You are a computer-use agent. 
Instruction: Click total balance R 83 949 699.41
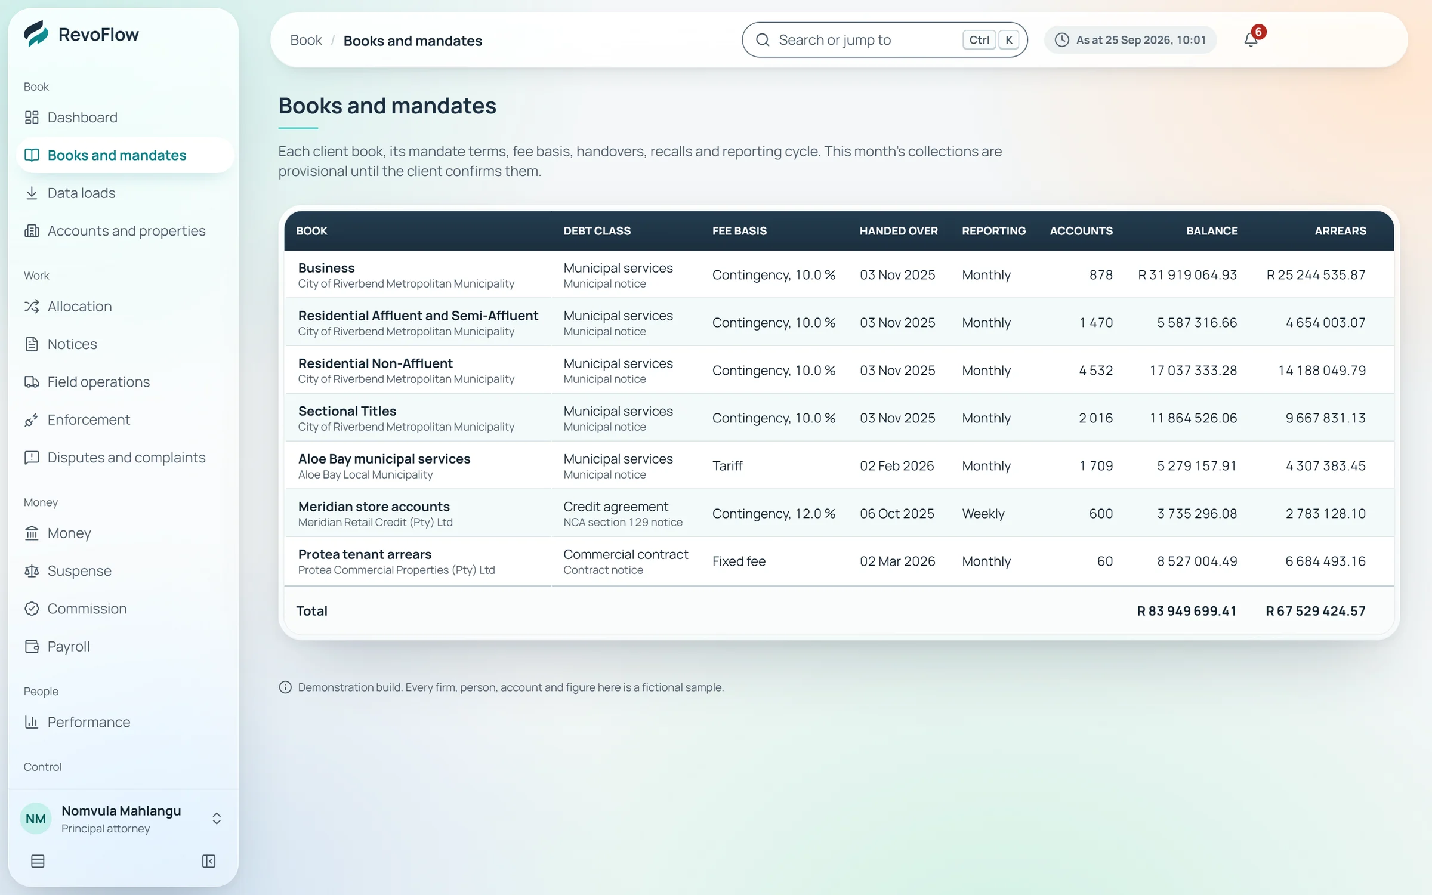pyautogui.click(x=1187, y=611)
